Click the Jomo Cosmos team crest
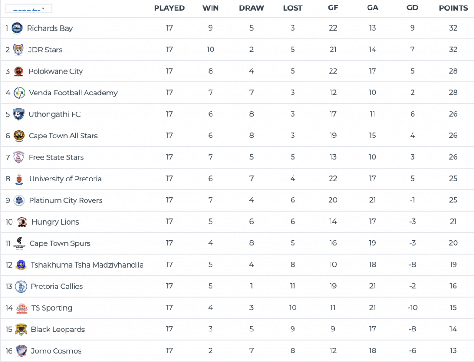 pos(21,351)
